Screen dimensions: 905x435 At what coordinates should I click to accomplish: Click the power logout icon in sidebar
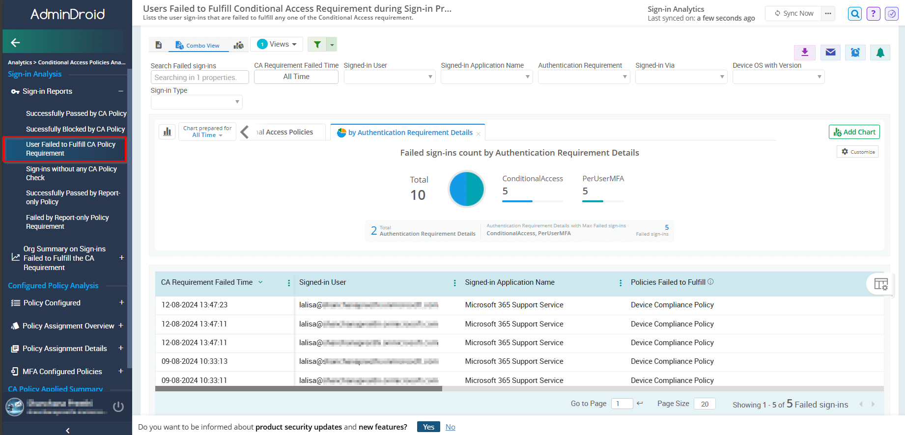[x=118, y=407]
